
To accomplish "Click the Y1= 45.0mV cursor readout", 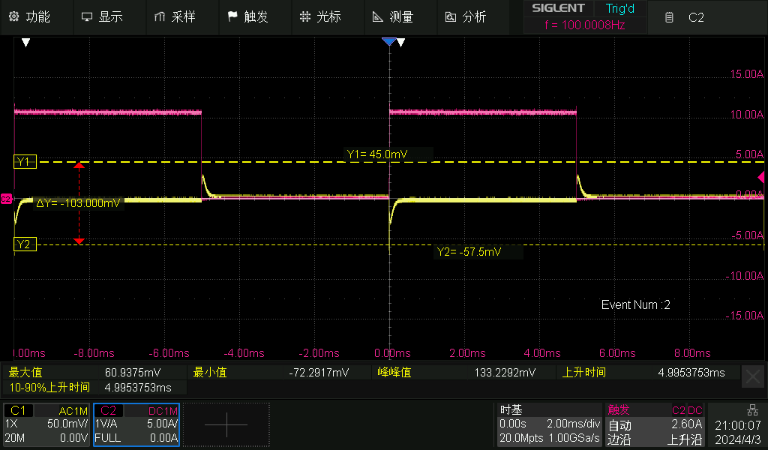I will coord(376,154).
